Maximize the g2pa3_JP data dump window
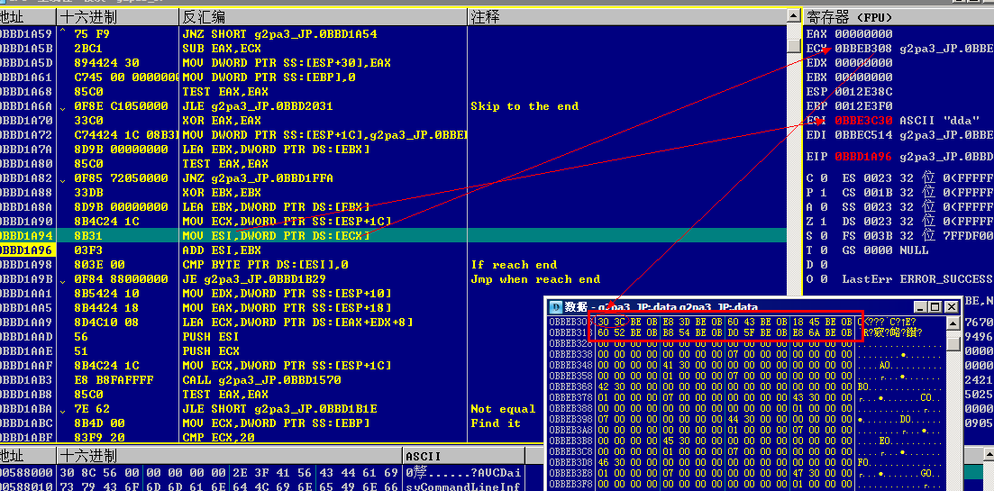The width and height of the screenshot is (994, 491). point(935,307)
